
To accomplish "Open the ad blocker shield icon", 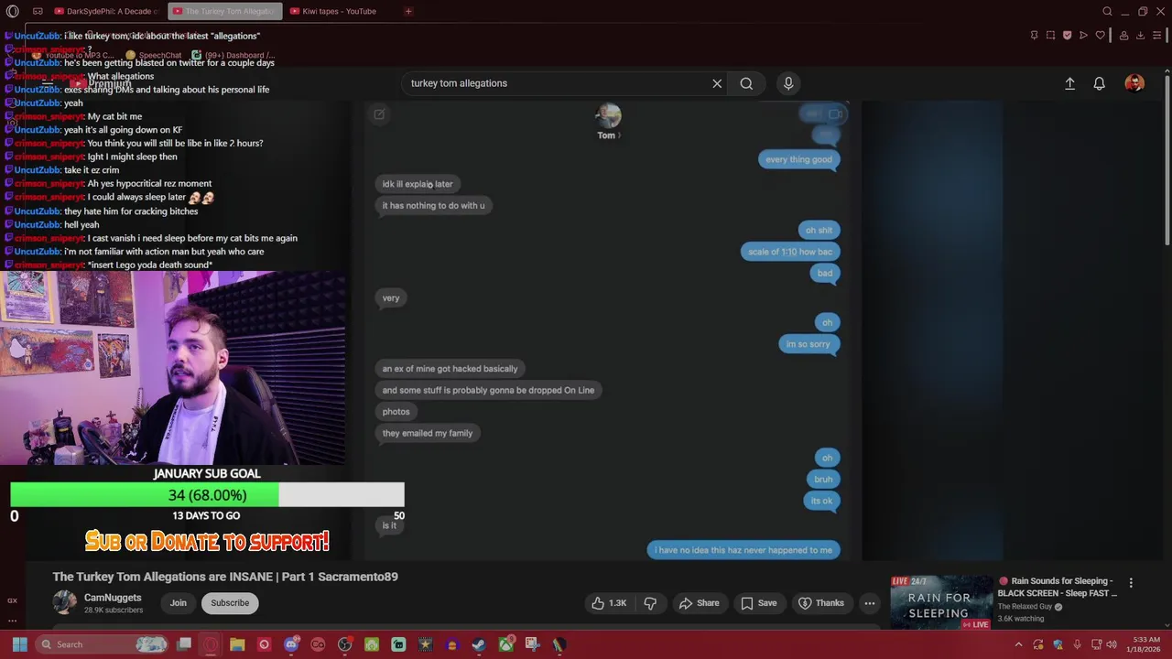I will [1067, 36].
